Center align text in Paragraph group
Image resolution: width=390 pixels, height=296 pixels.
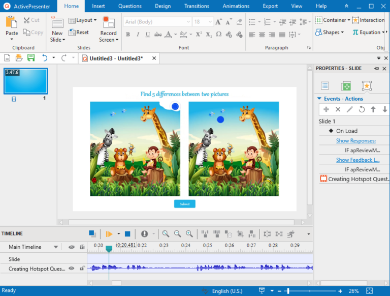pyautogui.click(x=262, y=35)
